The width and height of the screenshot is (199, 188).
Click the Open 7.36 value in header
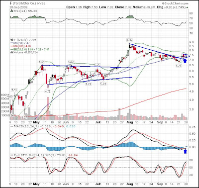click(x=74, y=7)
